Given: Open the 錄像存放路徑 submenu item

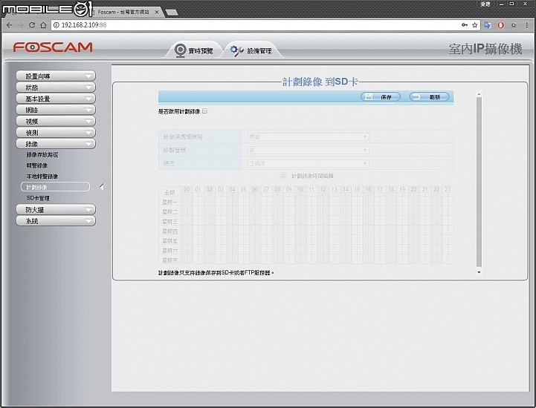Looking at the screenshot, I should pos(42,154).
